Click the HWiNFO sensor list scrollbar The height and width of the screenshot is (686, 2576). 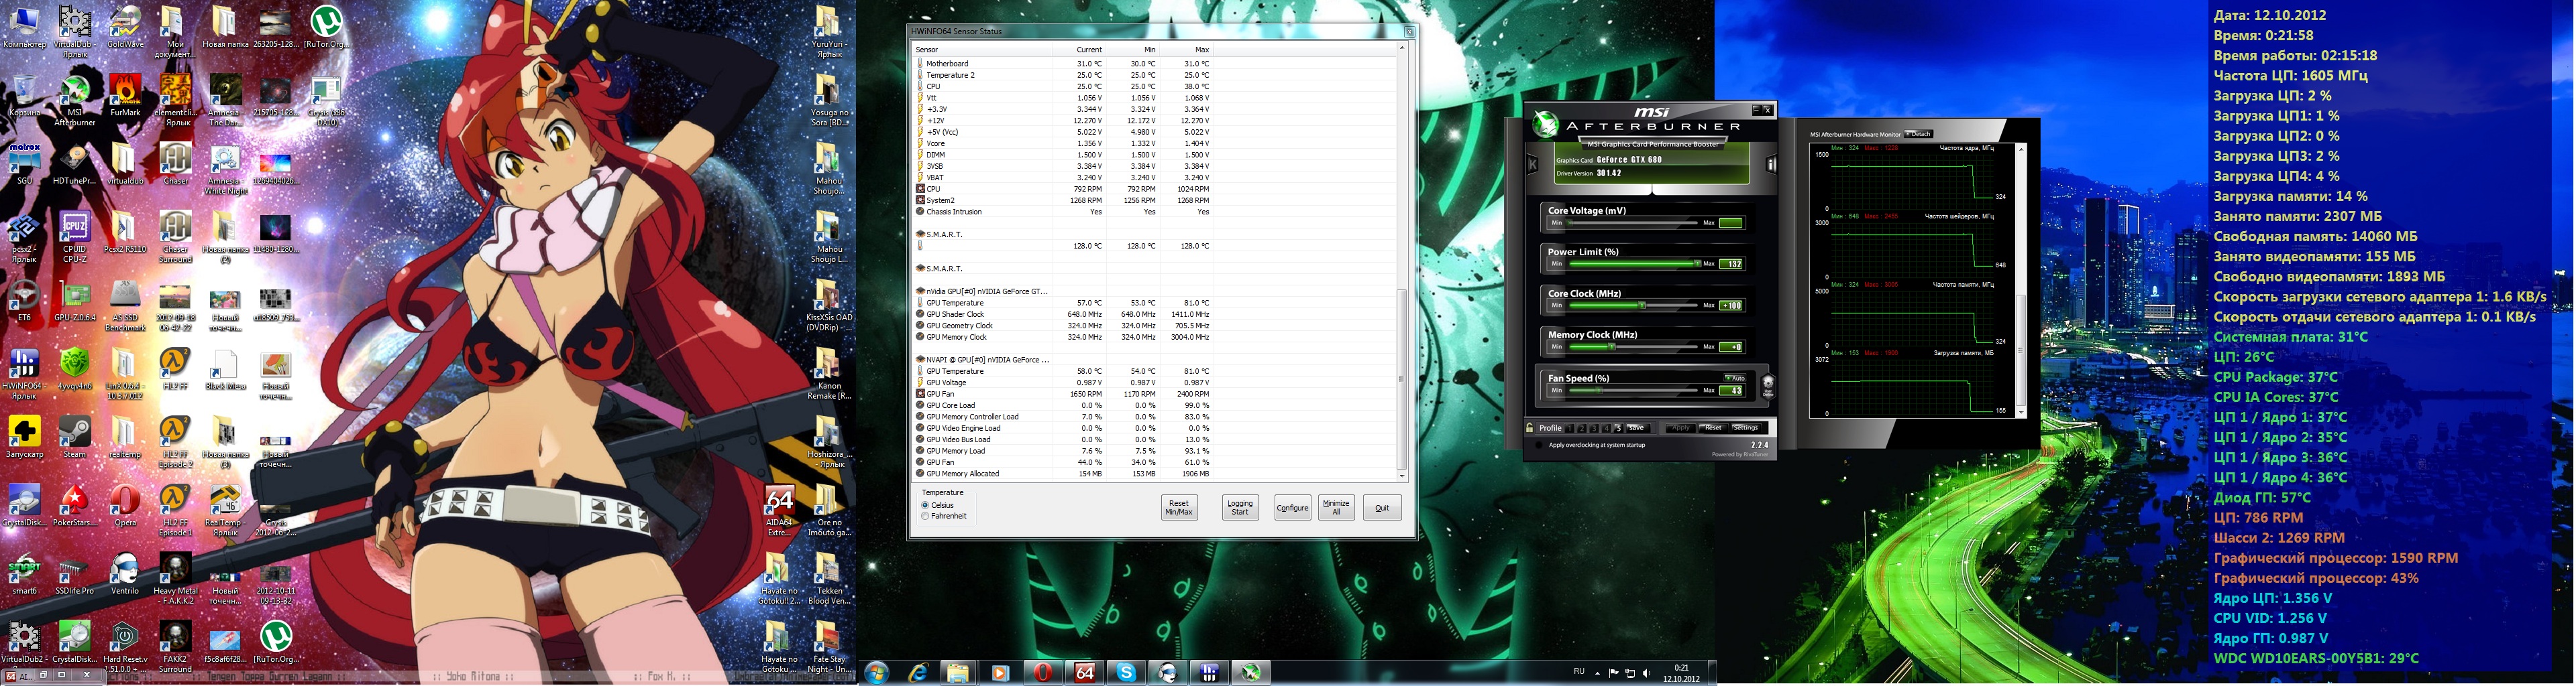click(1402, 379)
